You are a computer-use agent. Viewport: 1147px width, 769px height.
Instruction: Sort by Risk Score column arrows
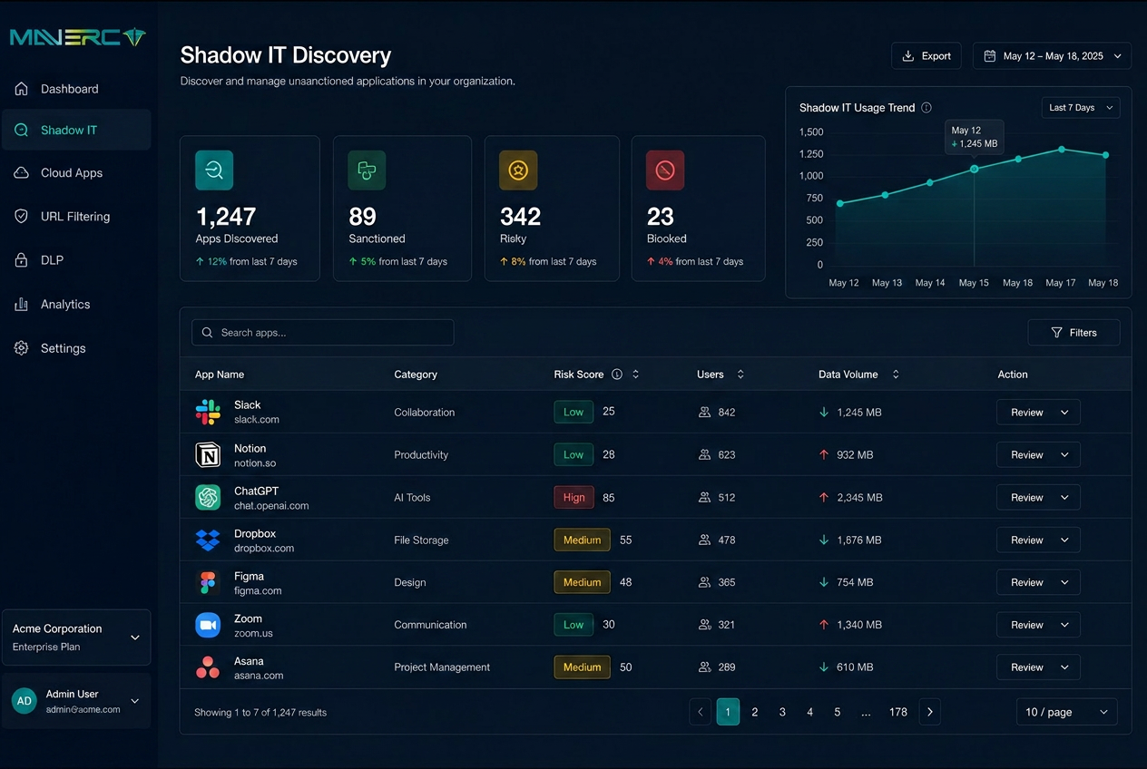pos(635,375)
